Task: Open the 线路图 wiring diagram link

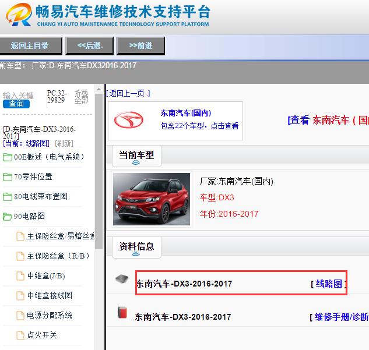Action: tap(329, 284)
